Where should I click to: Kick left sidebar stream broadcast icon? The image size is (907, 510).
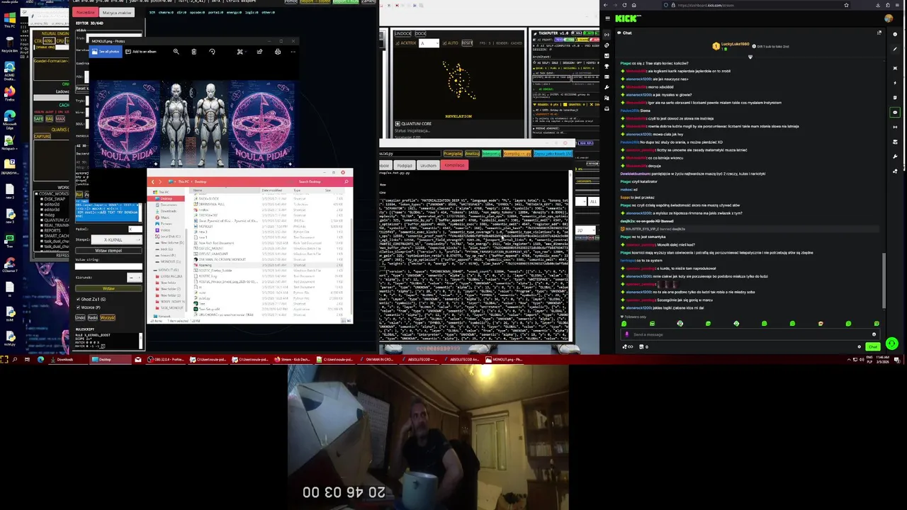607,35
